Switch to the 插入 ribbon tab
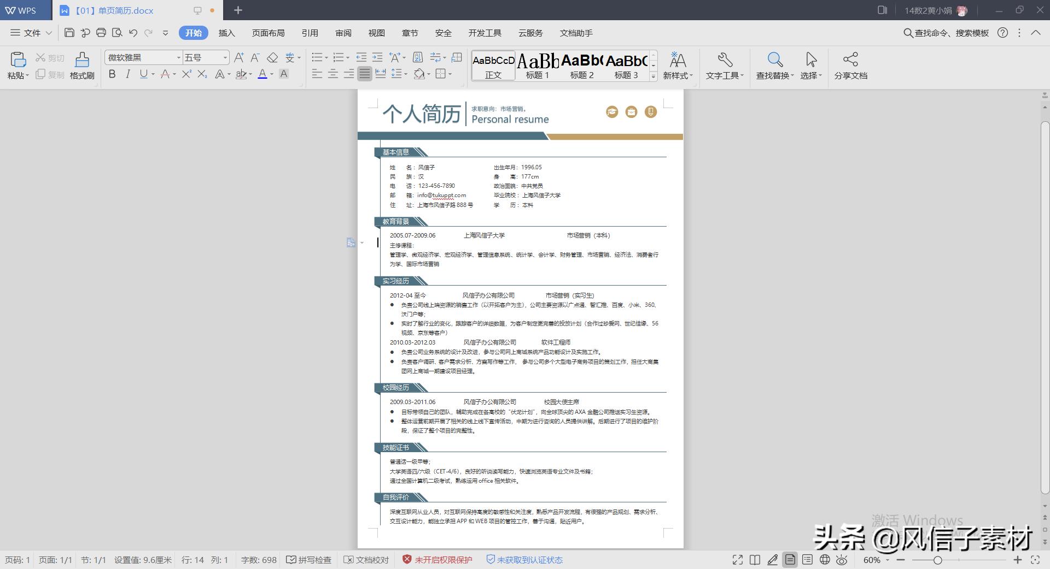Viewport: 1050px width, 569px height. tap(226, 33)
